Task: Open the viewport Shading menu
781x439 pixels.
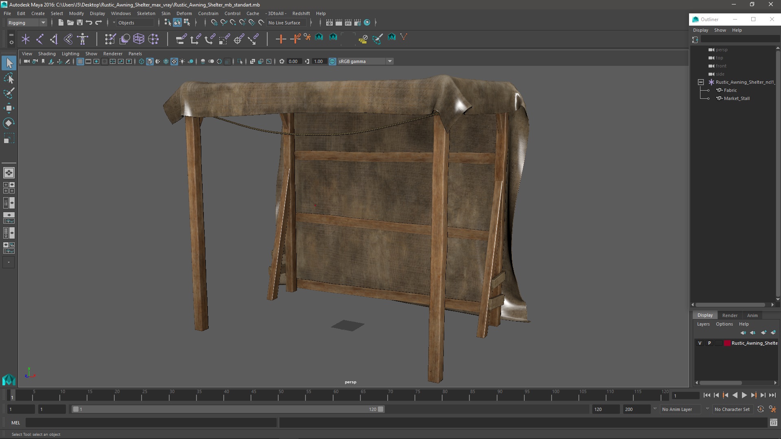Action: click(x=47, y=54)
